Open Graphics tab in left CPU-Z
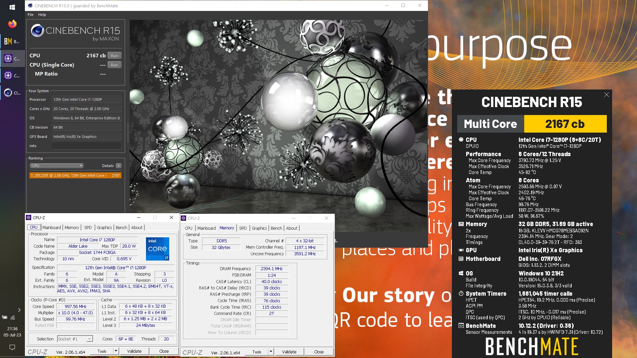This screenshot has width=637, height=358. click(x=104, y=227)
